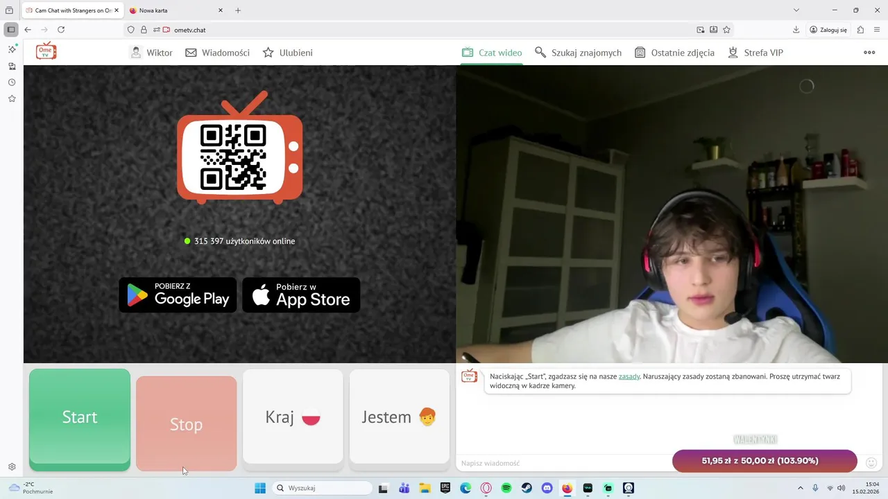
Task: Open Epic Games Launcher from taskbar
Action: tap(445, 488)
